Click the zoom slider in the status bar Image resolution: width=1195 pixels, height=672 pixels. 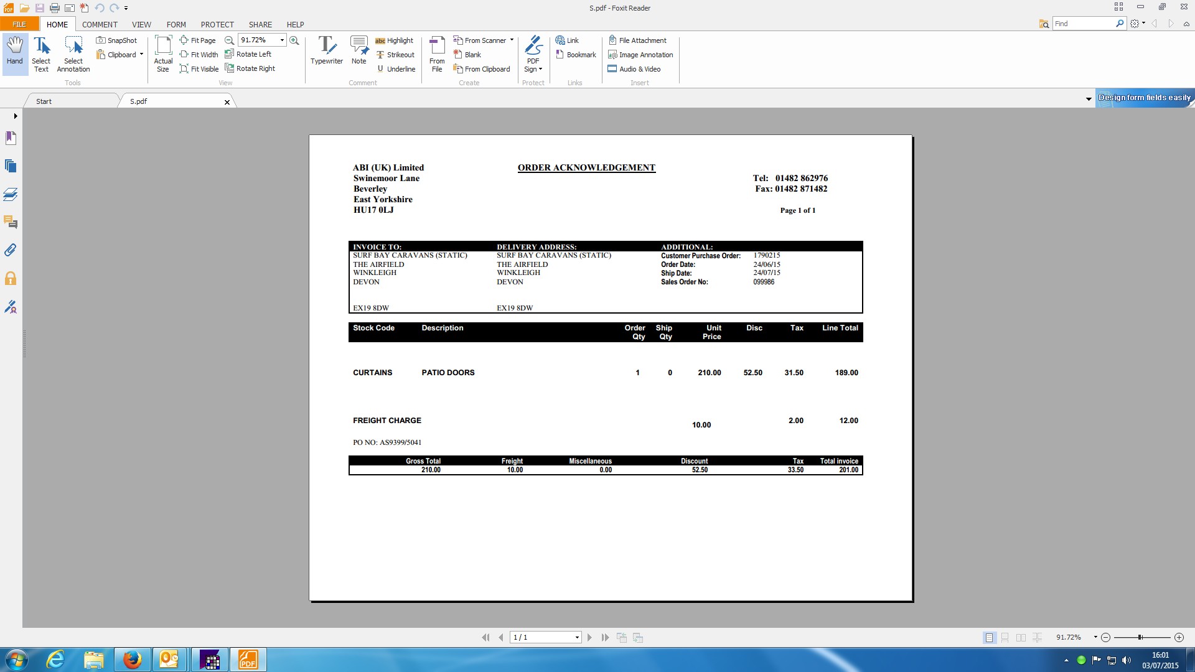1140,638
